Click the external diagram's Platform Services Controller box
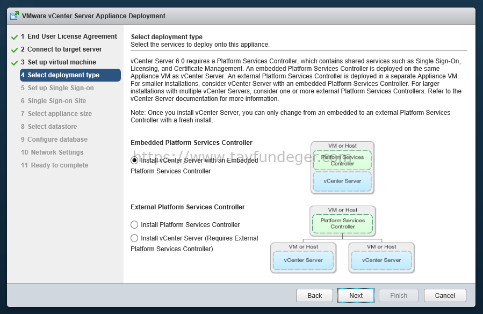Screen dimensions: 483x314 pos(343,223)
